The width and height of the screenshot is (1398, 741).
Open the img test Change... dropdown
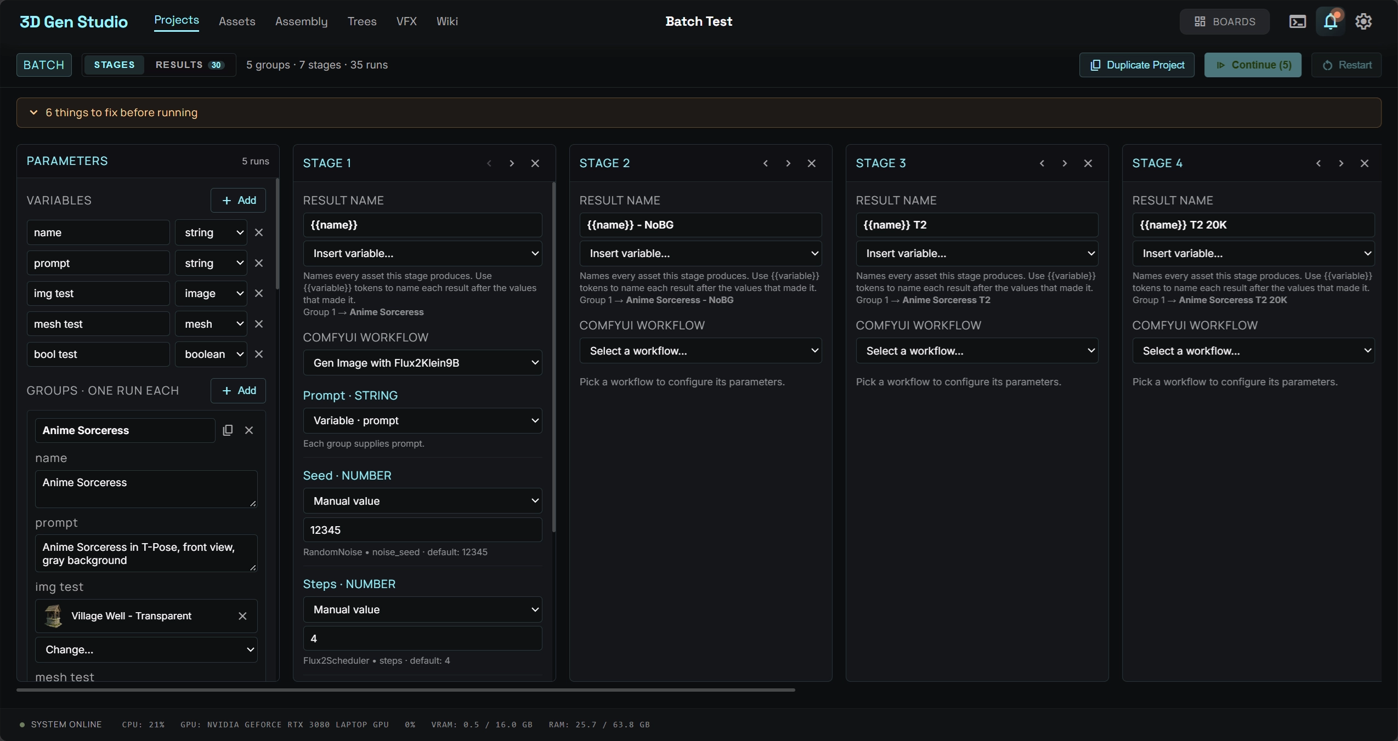pyautogui.click(x=146, y=649)
